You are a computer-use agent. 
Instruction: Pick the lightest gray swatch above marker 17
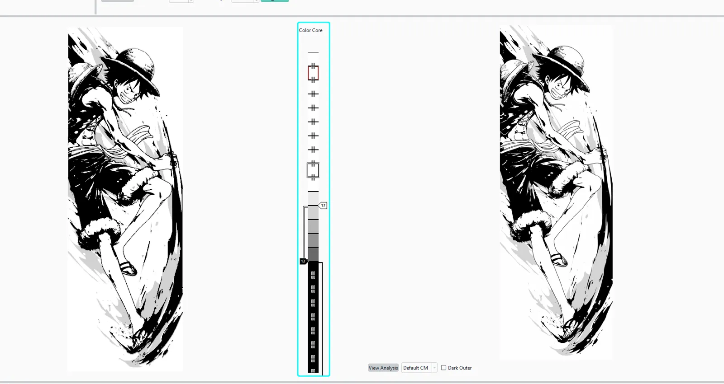tap(313, 199)
